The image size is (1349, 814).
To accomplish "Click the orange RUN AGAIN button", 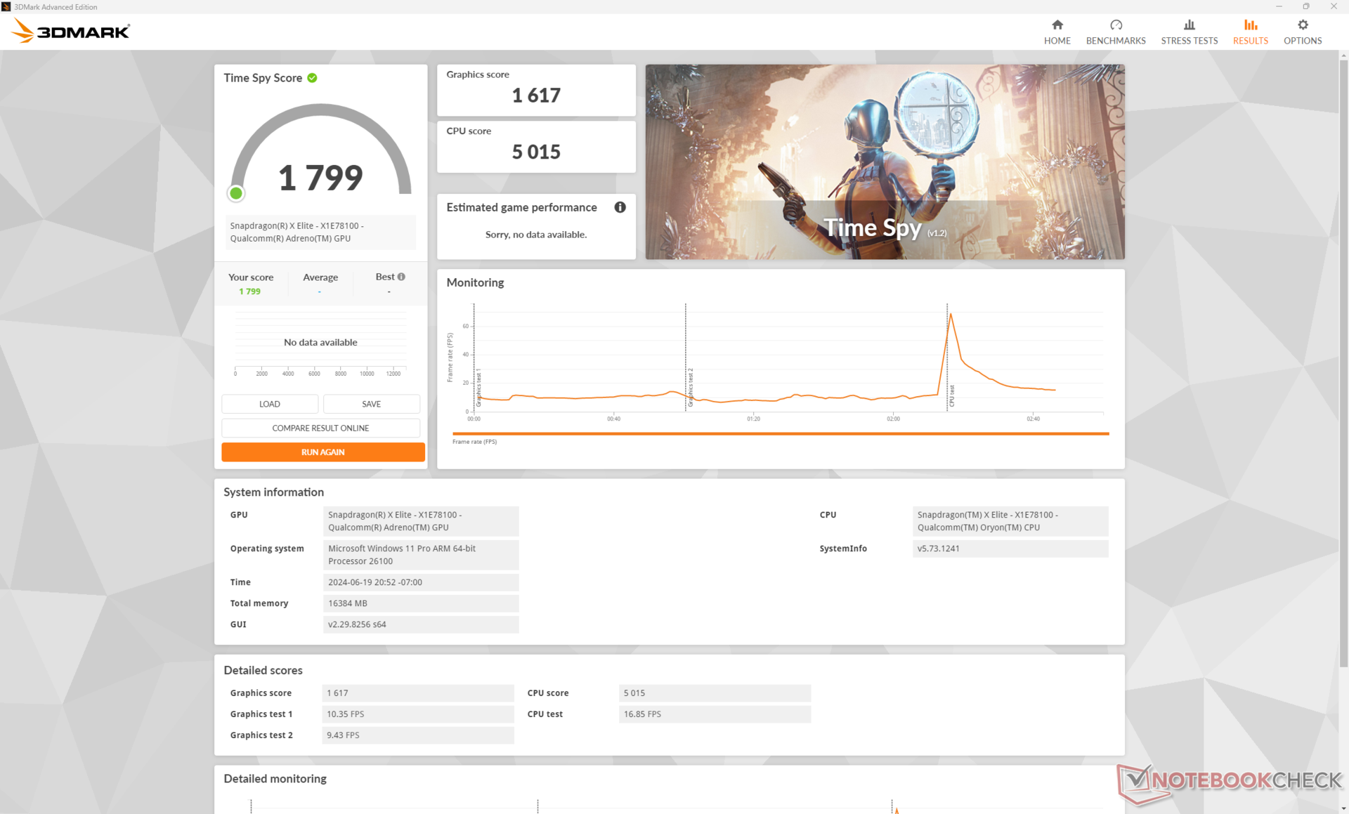I will click(x=322, y=452).
